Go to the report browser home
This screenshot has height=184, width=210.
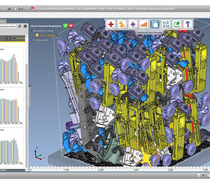[25, 26]
